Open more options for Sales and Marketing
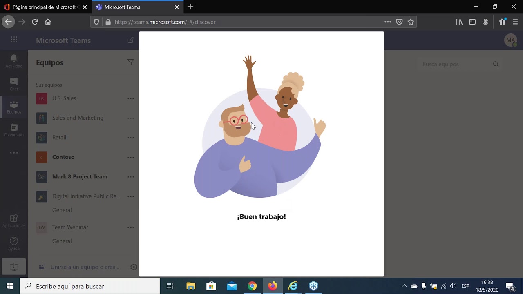Image resolution: width=523 pixels, height=294 pixels. click(x=131, y=118)
